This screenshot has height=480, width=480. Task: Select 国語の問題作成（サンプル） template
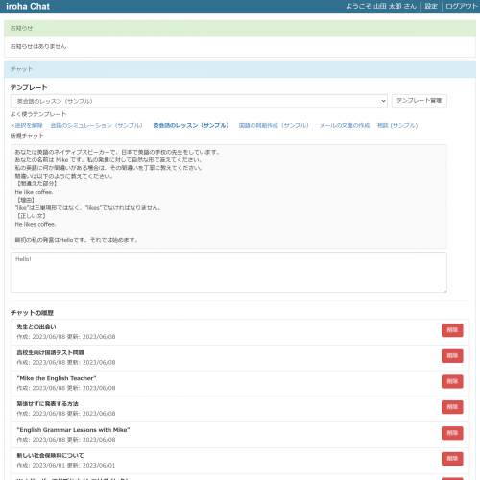point(274,125)
